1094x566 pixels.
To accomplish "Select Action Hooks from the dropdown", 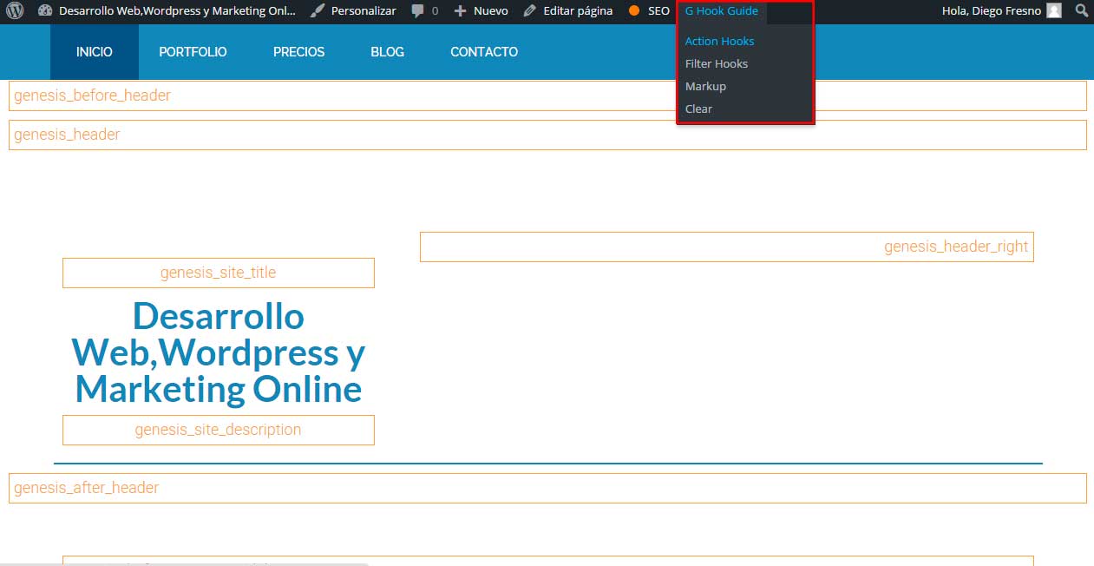I will (719, 41).
